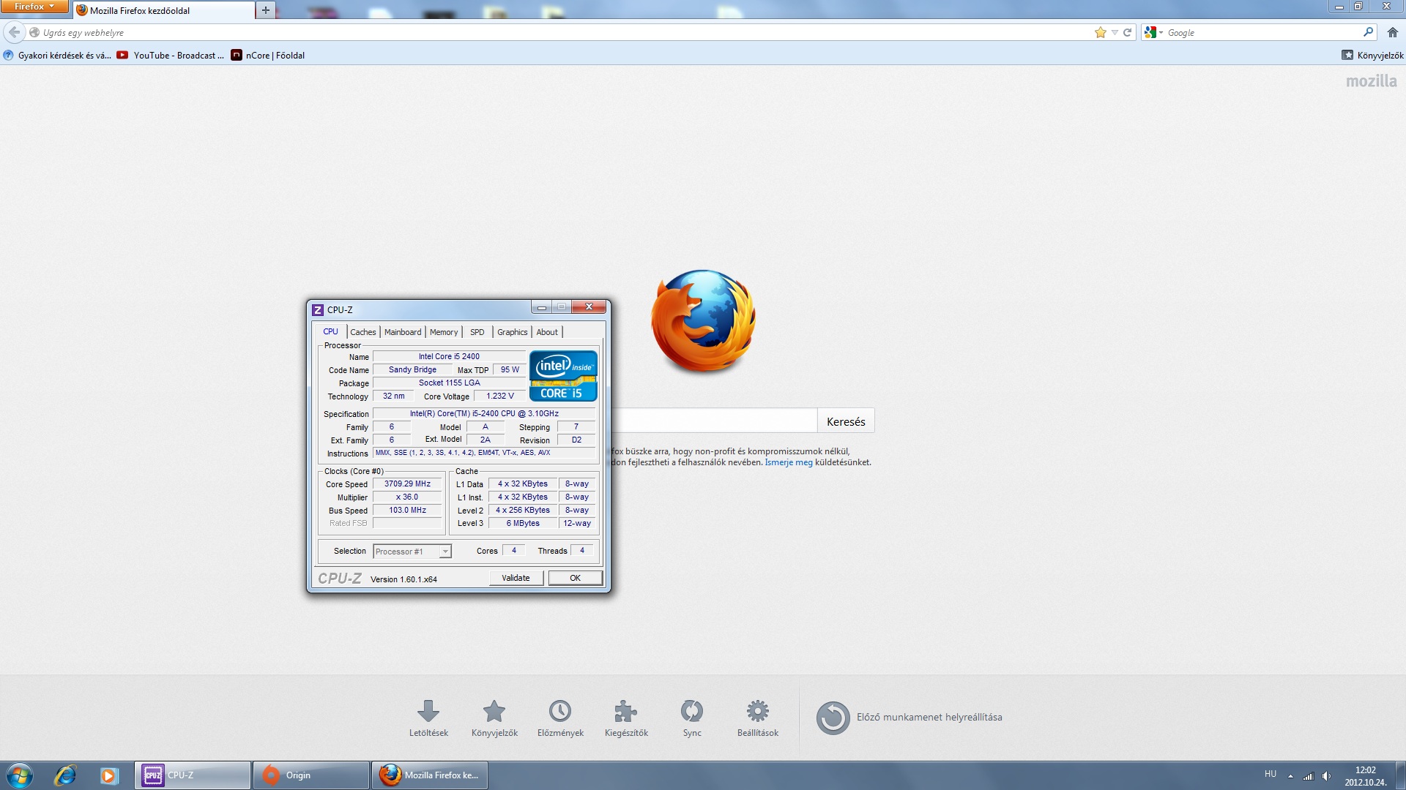Select the Mozilla Firefox kezdőoldal tab
The width and height of the screenshot is (1406, 790).
click(x=164, y=10)
